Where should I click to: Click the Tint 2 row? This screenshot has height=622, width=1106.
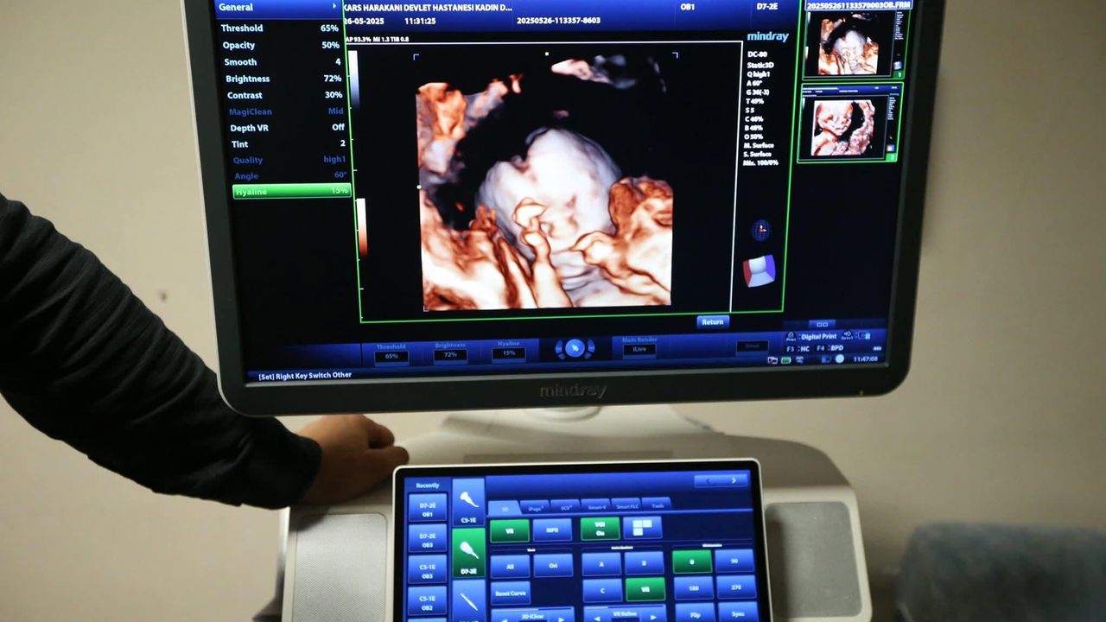(x=288, y=143)
